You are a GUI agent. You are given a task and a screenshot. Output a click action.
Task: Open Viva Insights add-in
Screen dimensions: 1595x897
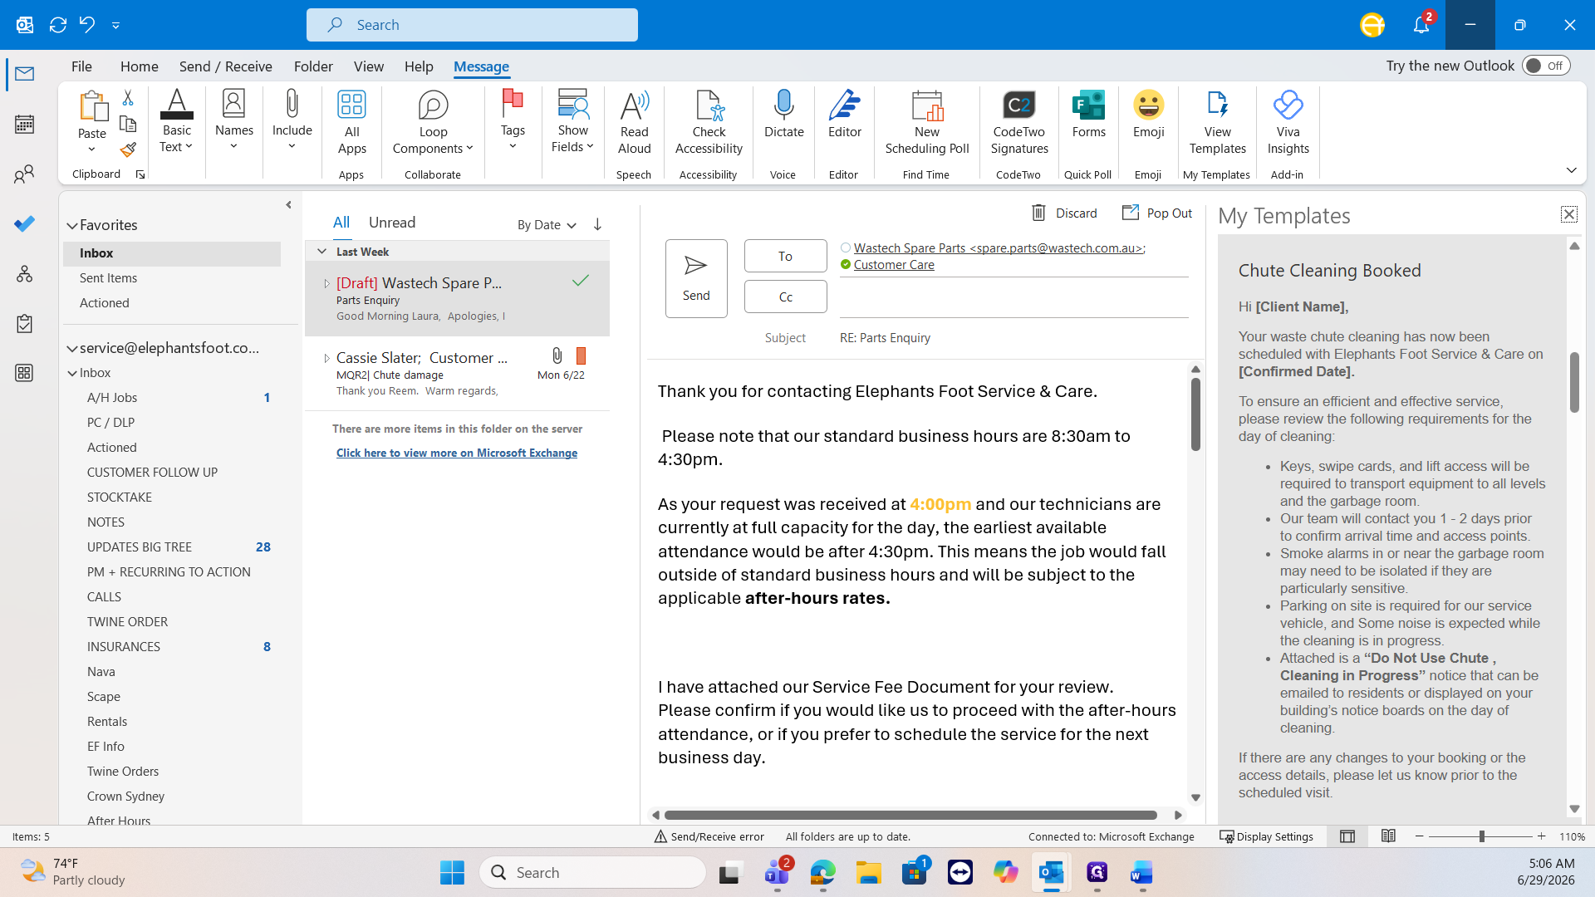(x=1288, y=122)
